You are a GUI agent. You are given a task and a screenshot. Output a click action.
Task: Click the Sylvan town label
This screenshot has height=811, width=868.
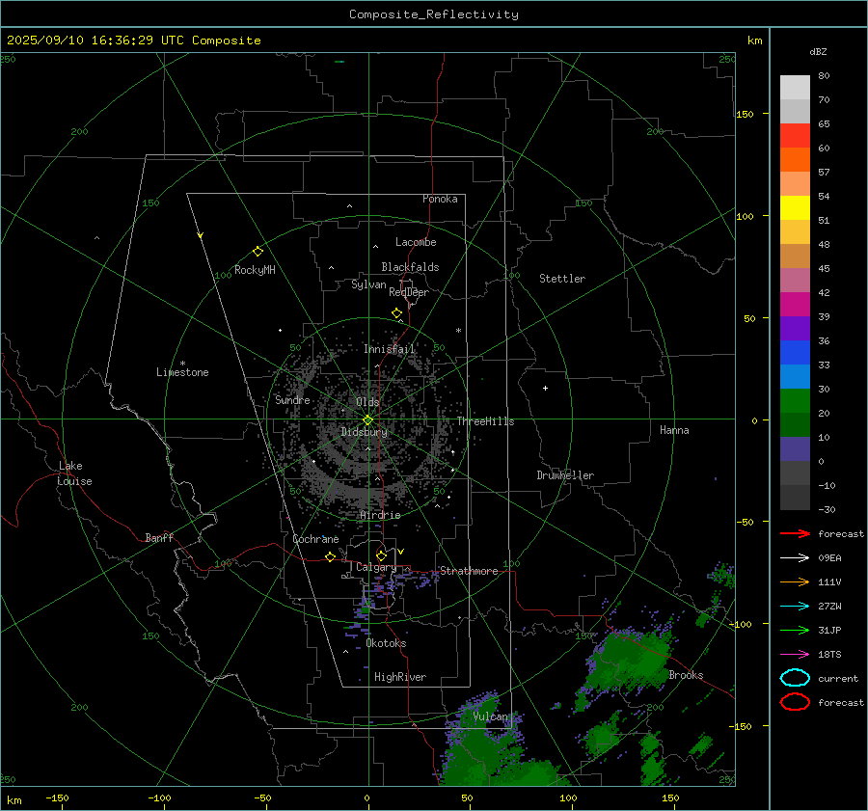368,285
